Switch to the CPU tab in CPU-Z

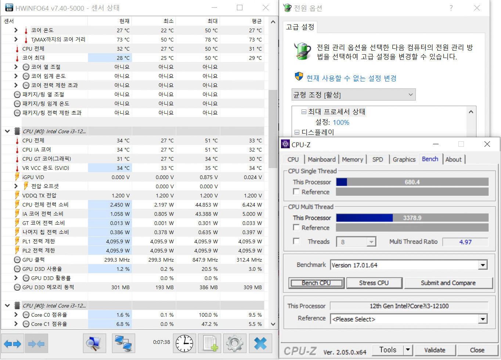pos(293,159)
